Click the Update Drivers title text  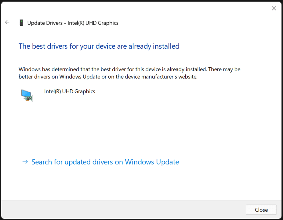pyautogui.click(x=44, y=23)
